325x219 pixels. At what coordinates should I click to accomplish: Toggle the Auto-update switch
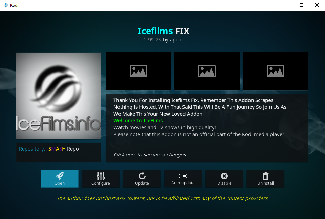click(183, 179)
